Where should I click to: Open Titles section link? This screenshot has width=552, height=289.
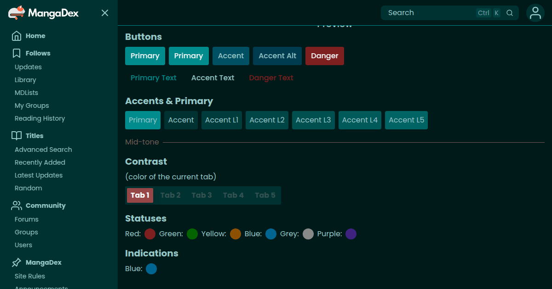click(x=34, y=136)
